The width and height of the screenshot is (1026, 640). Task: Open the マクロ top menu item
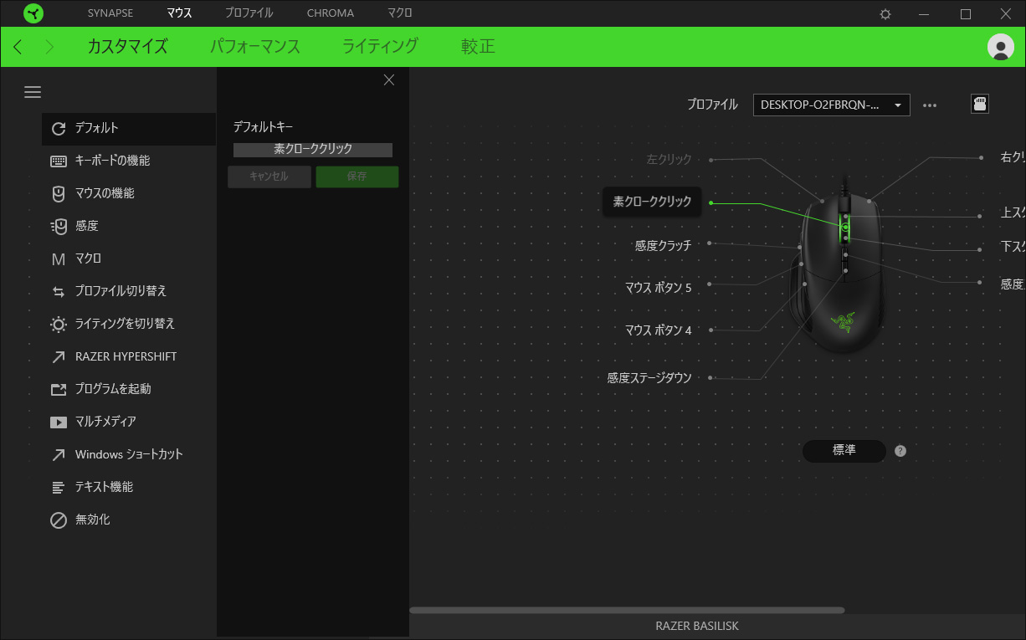[x=399, y=13]
